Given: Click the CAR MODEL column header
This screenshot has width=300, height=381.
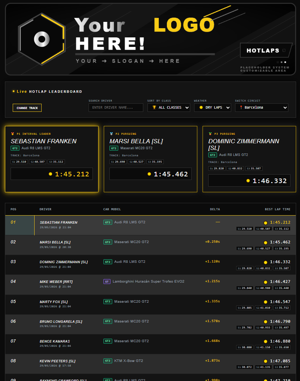Looking at the screenshot, I should pyautogui.click(x=112, y=209).
